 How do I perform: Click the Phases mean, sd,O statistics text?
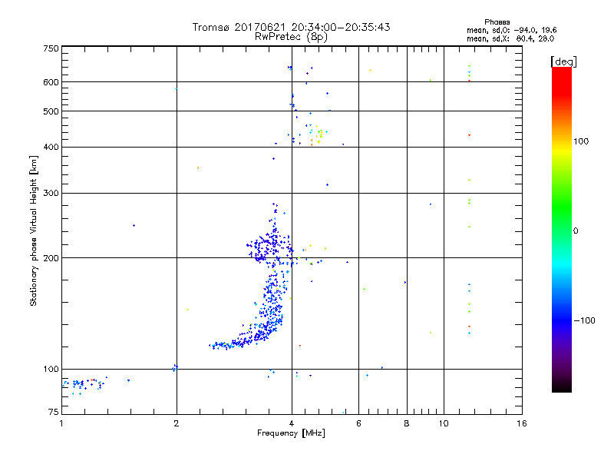point(511,26)
